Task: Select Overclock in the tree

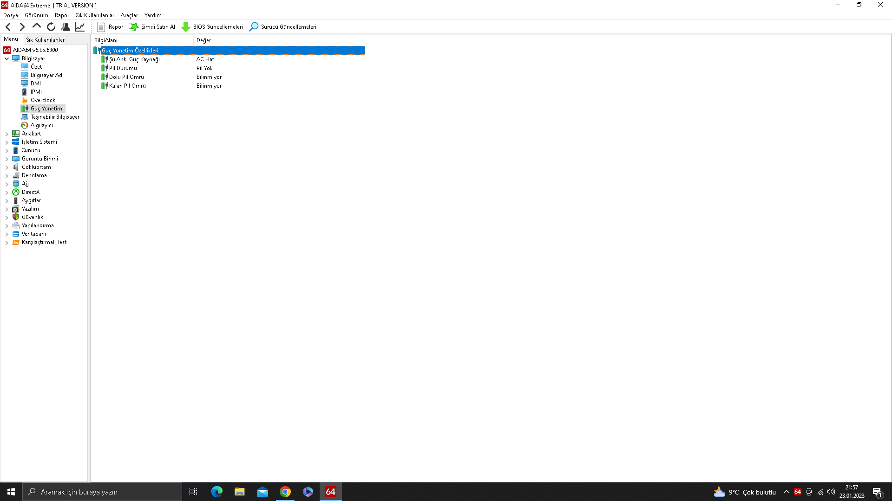Action: pyautogui.click(x=42, y=100)
